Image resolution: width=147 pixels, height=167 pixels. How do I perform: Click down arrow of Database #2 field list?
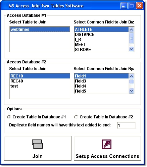click(x=131, y=91)
